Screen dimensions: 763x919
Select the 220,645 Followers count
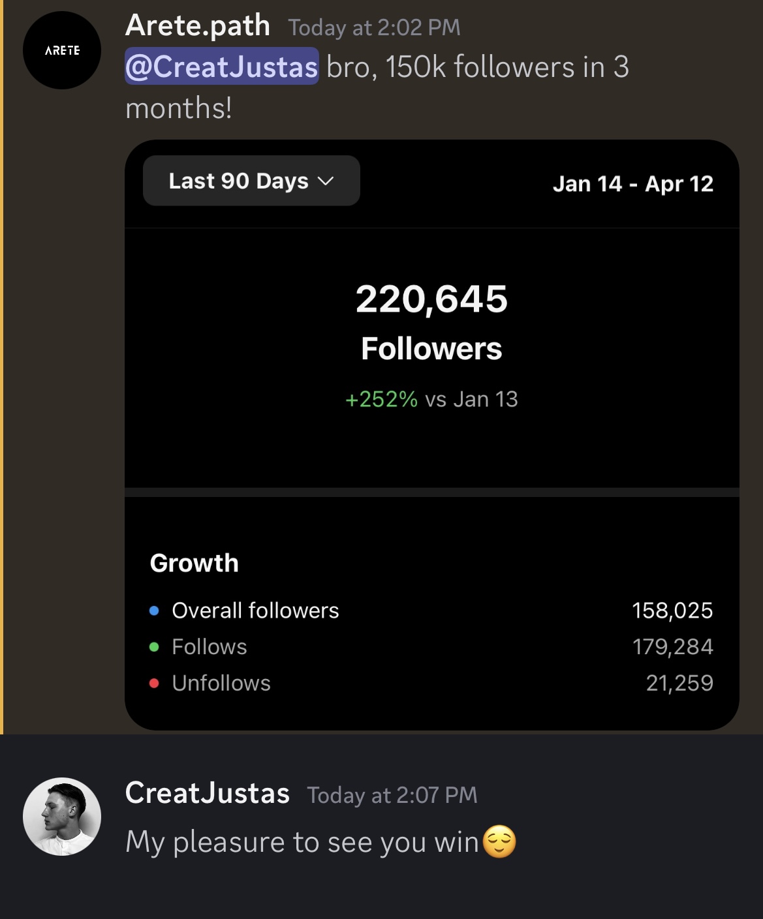[431, 299]
